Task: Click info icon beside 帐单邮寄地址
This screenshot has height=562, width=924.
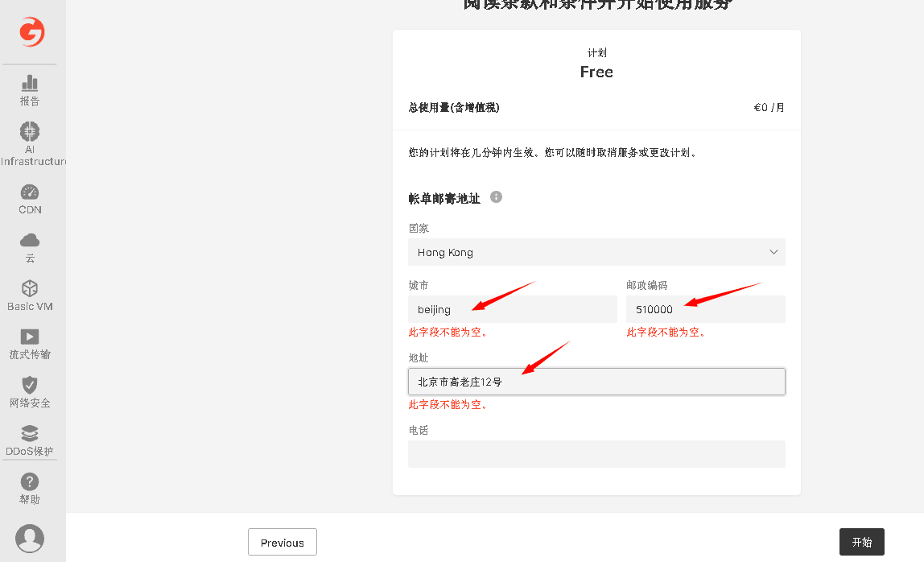Action: tap(496, 197)
